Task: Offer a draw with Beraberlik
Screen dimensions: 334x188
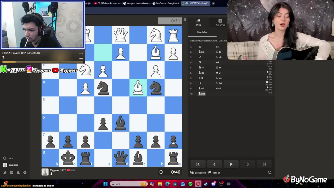Action: coord(198,173)
